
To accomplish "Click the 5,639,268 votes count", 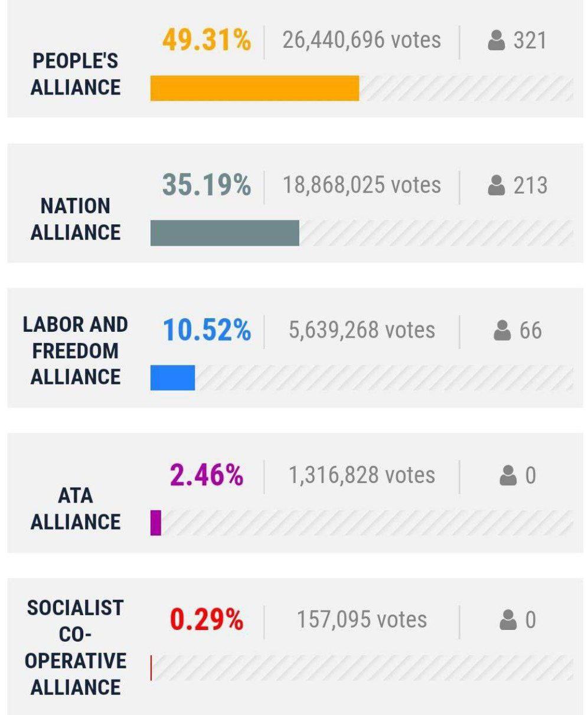I will pos(361,330).
